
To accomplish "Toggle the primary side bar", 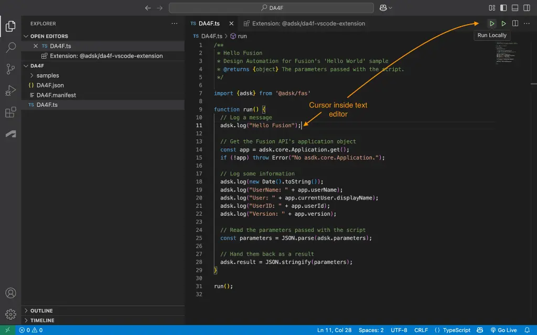I will tap(503, 8).
